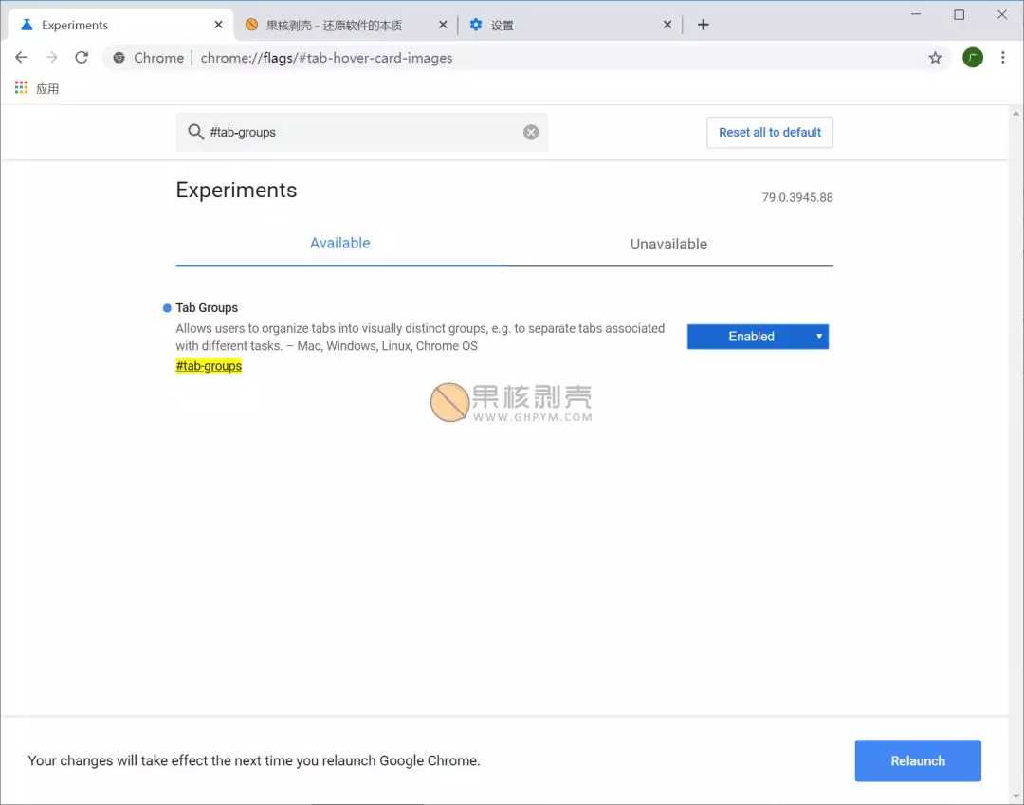
Task: Close the 设置 tab
Action: [667, 25]
